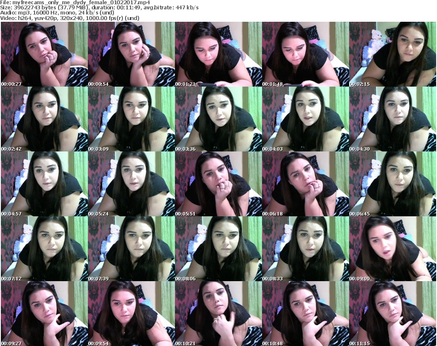The height and width of the screenshot is (346, 437).
Task: Select the thumbnail stamped 00:01:48
Action: 305,54
